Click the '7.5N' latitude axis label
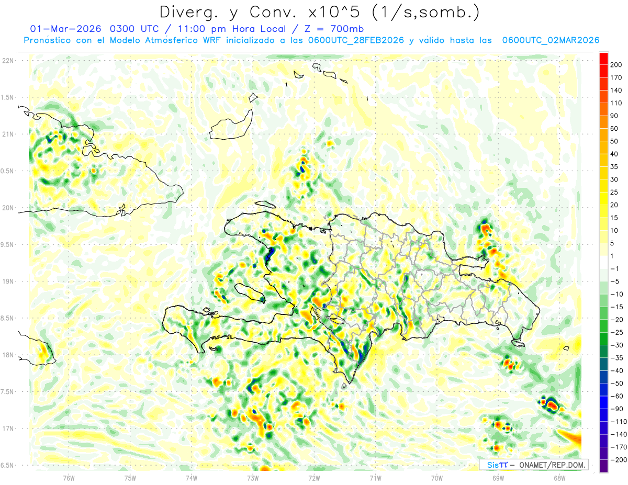Viewport: 628px width, 485px height. (x=8, y=392)
